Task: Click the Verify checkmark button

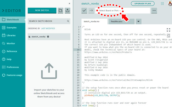Action: [84, 11]
